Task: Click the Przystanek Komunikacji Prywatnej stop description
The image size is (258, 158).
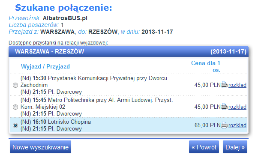Action: tap(94, 81)
